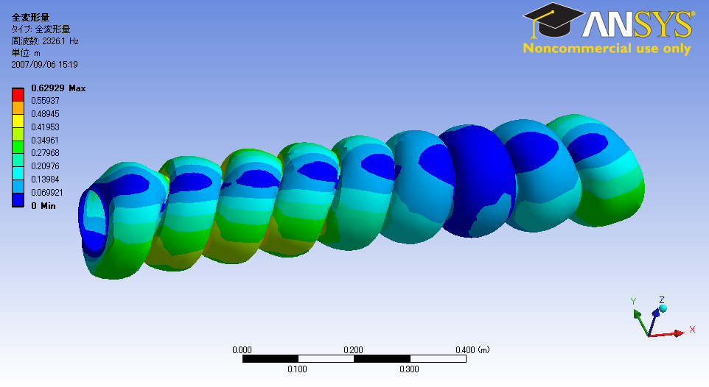Click the orange legend color band

[18, 108]
